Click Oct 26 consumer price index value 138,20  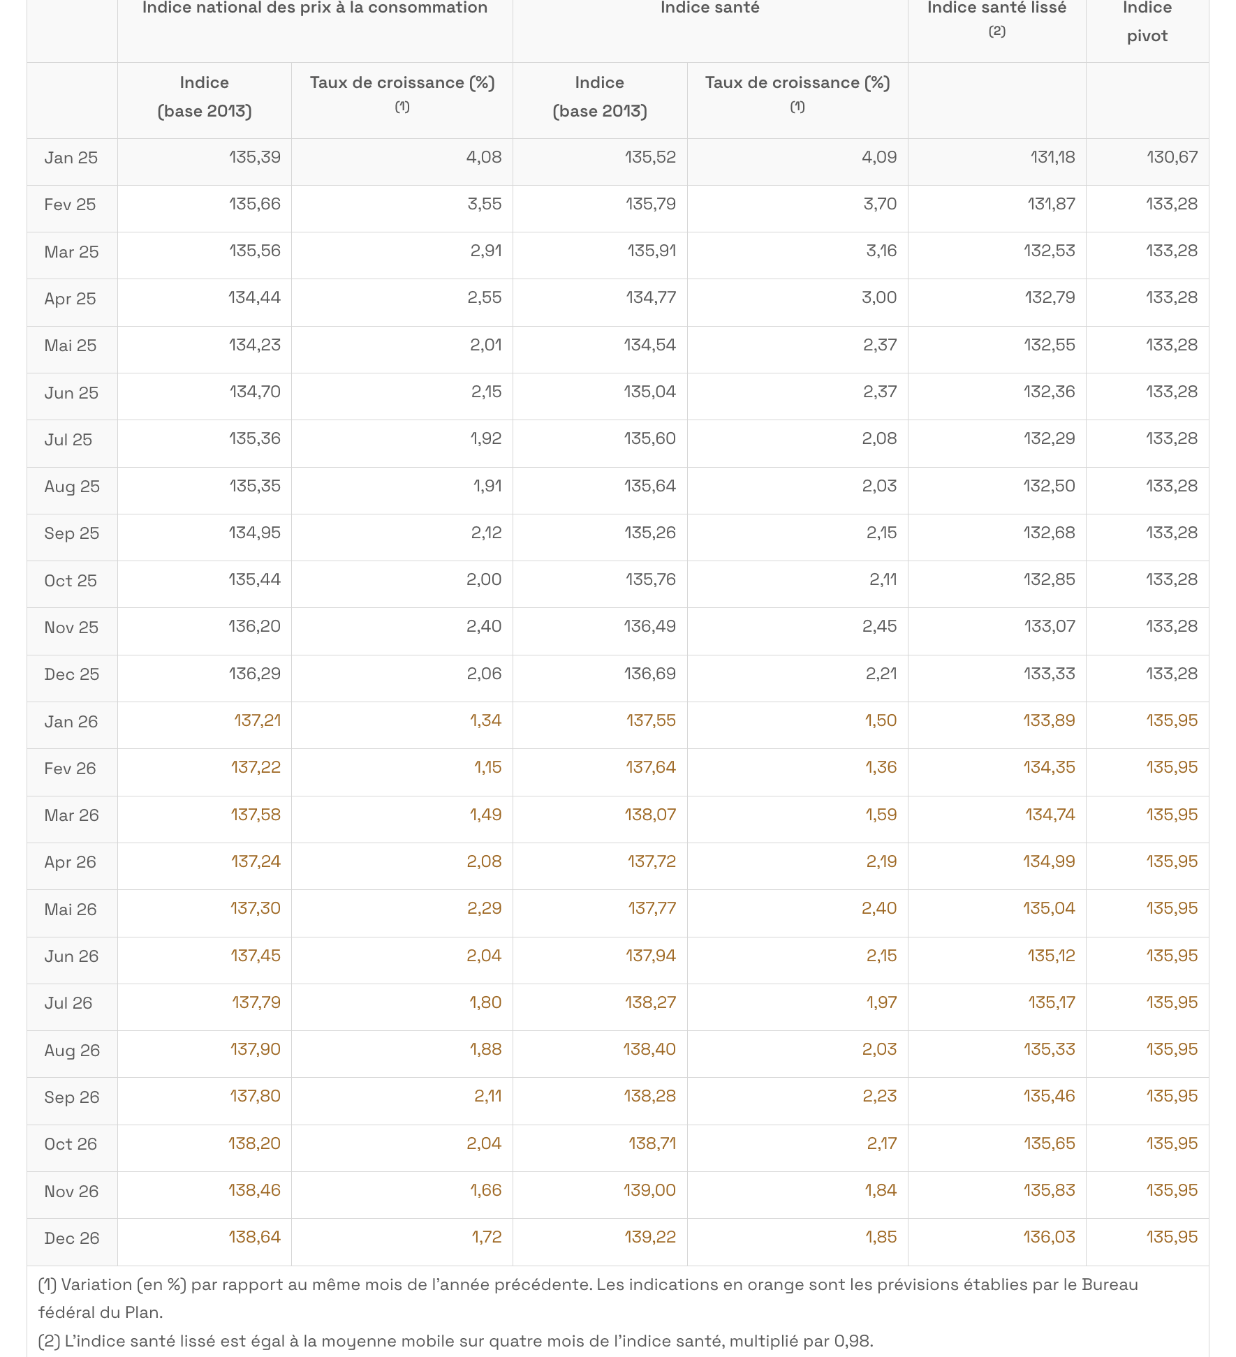254,1143
